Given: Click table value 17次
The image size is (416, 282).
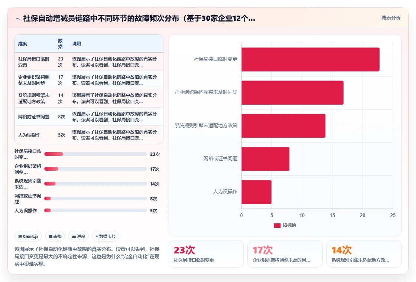Looking at the screenshot, I should [x=61, y=80].
